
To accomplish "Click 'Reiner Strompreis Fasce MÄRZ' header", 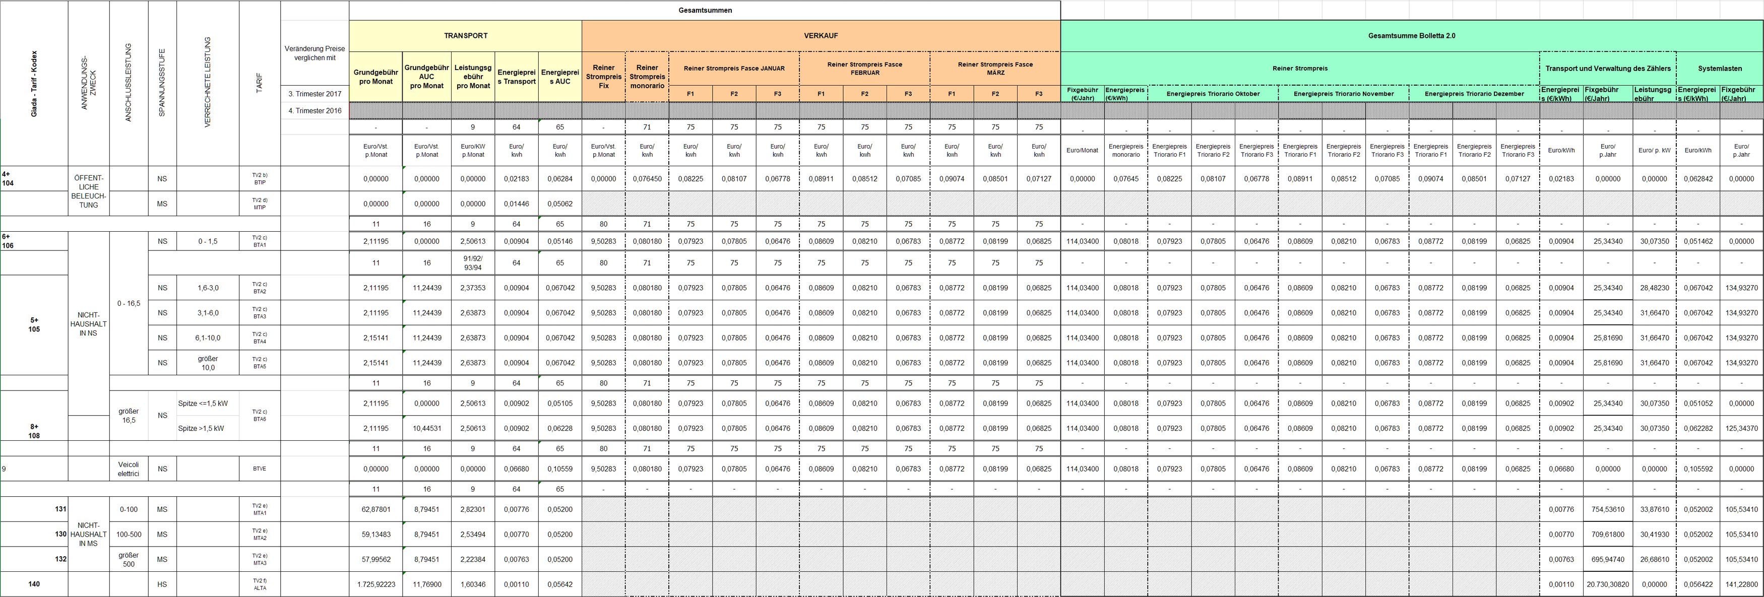I will coord(995,69).
